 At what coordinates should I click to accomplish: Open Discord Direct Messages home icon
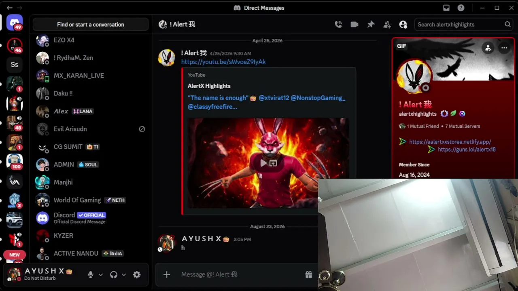(x=15, y=23)
